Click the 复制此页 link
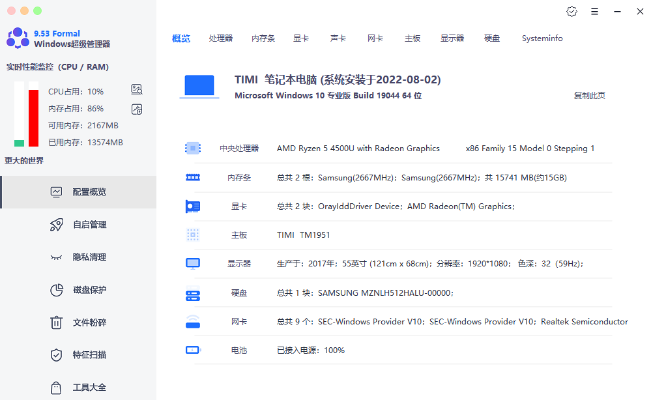Screen dimensions: 651x400 pyautogui.click(x=589, y=95)
